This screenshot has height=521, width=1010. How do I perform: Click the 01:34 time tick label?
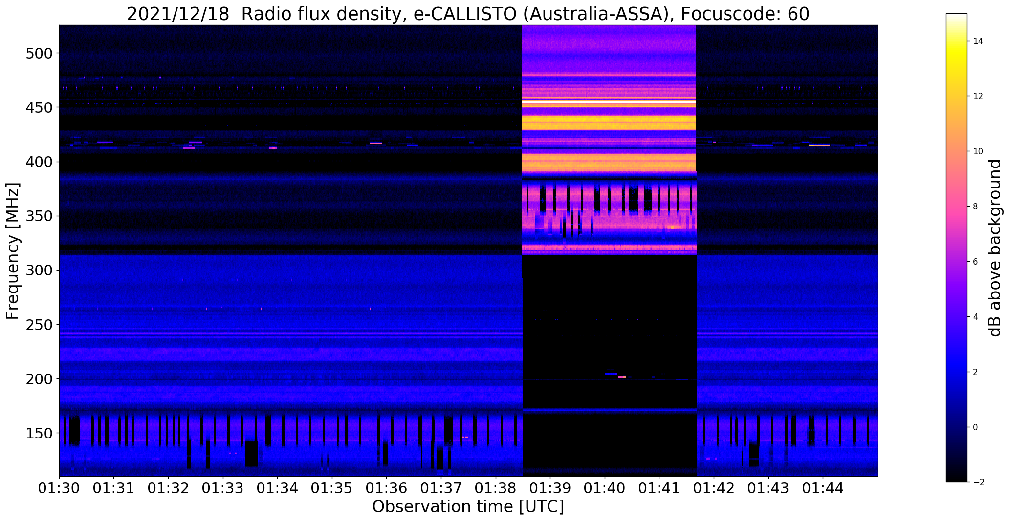click(278, 488)
